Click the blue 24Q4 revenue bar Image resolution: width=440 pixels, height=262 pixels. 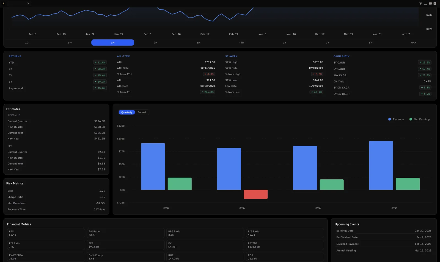pyautogui.click(x=381, y=166)
